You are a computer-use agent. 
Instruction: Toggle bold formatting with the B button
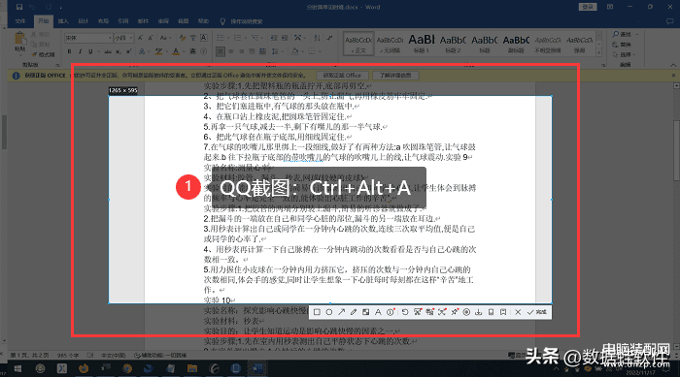(x=69, y=51)
